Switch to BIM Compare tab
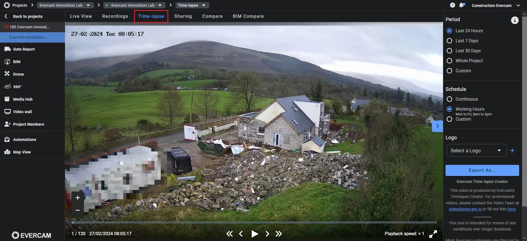Viewport: 527px width, 241px height. pyautogui.click(x=248, y=16)
